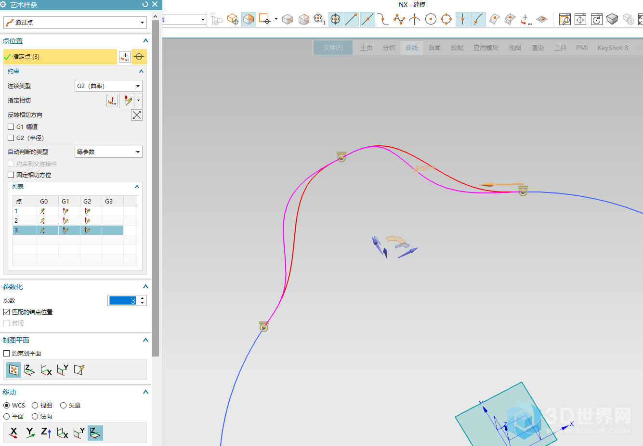Click the inferred point crosshair icon

(139, 57)
